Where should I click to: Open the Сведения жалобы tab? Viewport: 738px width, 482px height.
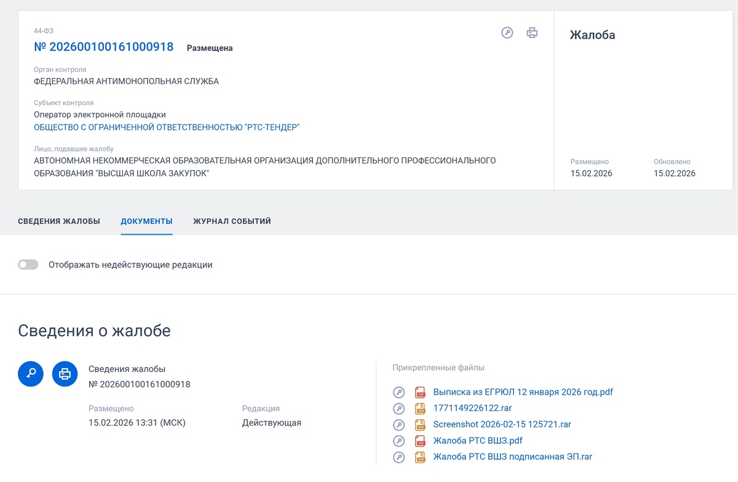point(59,221)
